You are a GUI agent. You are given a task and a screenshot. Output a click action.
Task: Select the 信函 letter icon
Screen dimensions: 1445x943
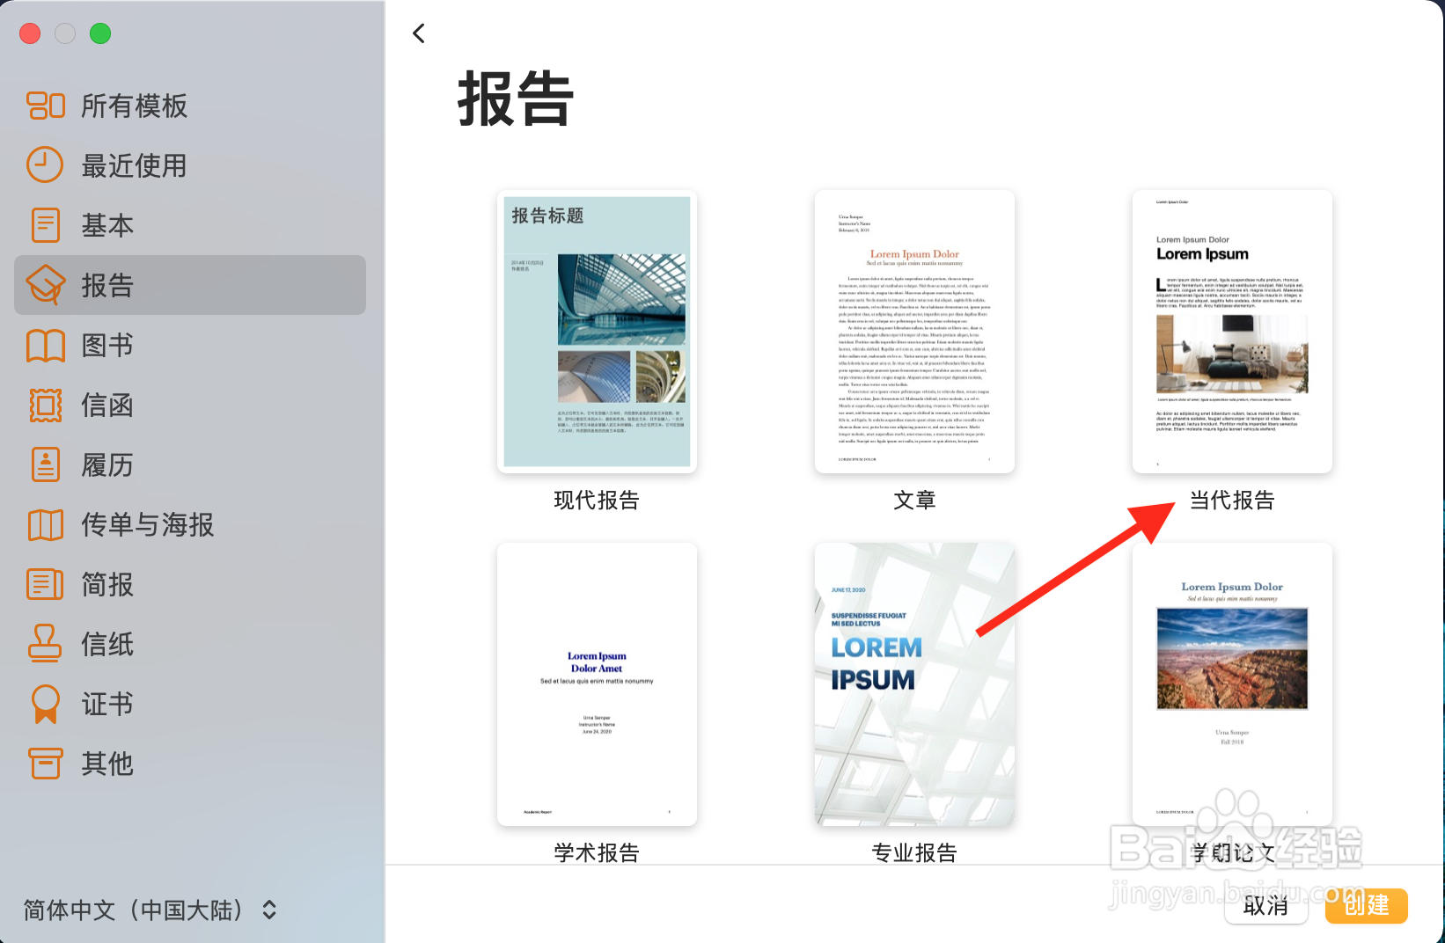(x=45, y=405)
